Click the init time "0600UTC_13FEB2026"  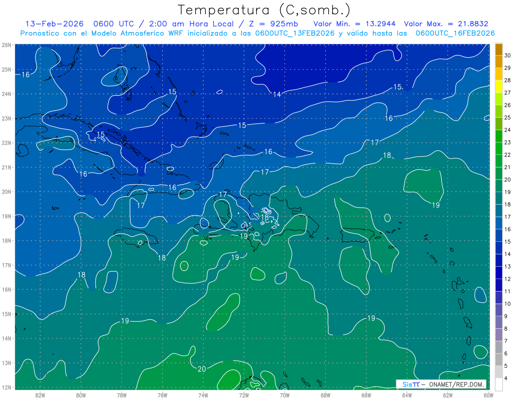coord(295,33)
